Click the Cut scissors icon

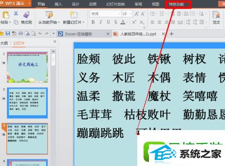coord(16,13)
